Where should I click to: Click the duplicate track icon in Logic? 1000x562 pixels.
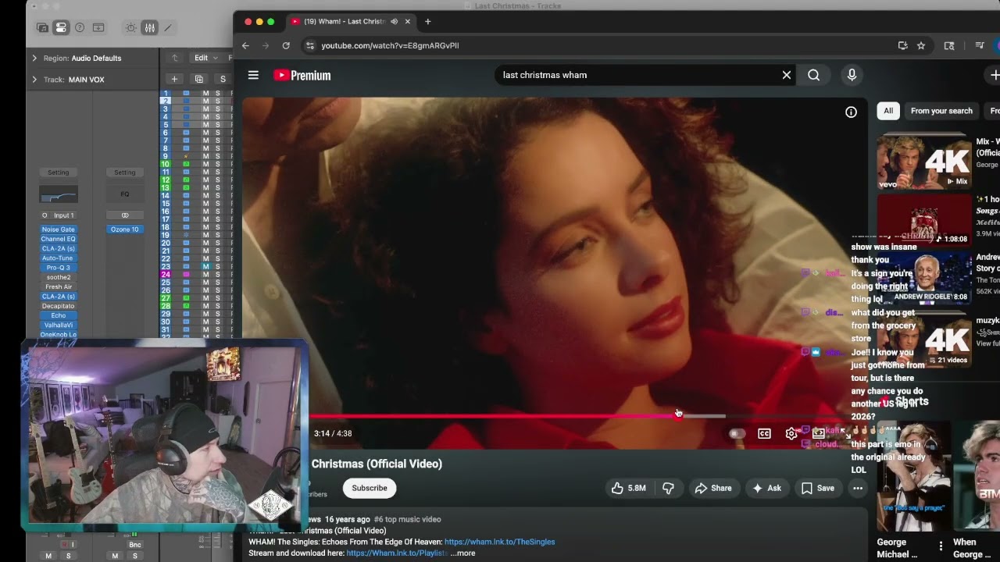click(x=199, y=79)
